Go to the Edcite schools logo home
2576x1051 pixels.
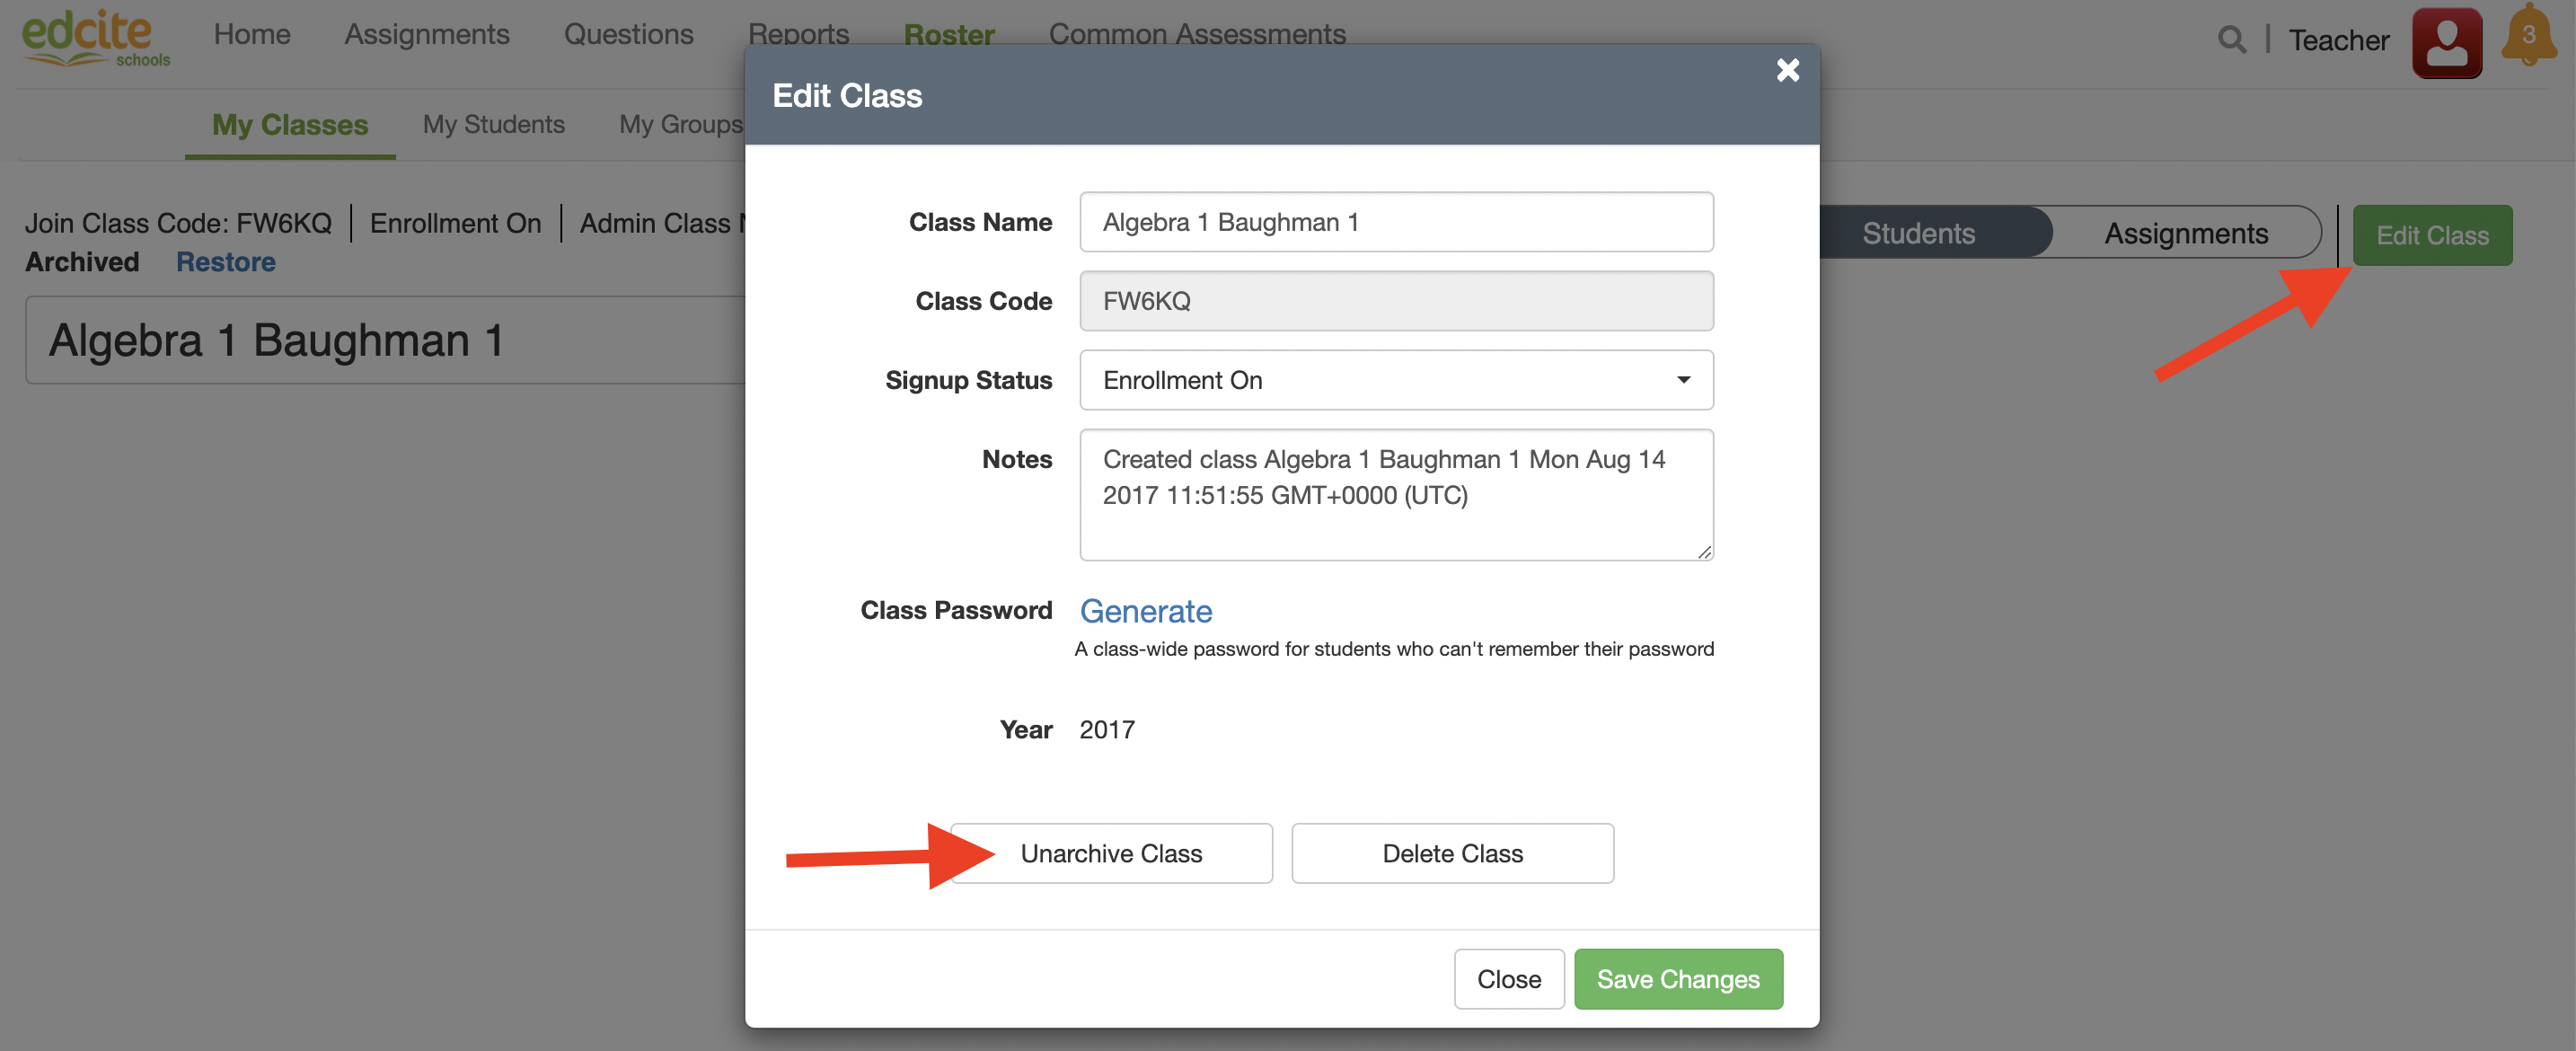(95, 38)
